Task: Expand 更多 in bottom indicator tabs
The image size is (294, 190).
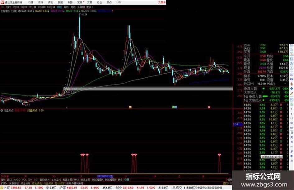Action: tap(120, 180)
